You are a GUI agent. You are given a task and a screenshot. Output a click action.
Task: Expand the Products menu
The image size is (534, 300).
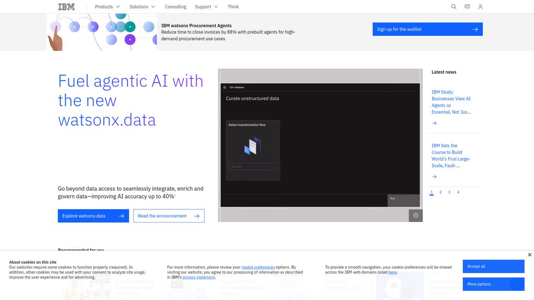107,7
